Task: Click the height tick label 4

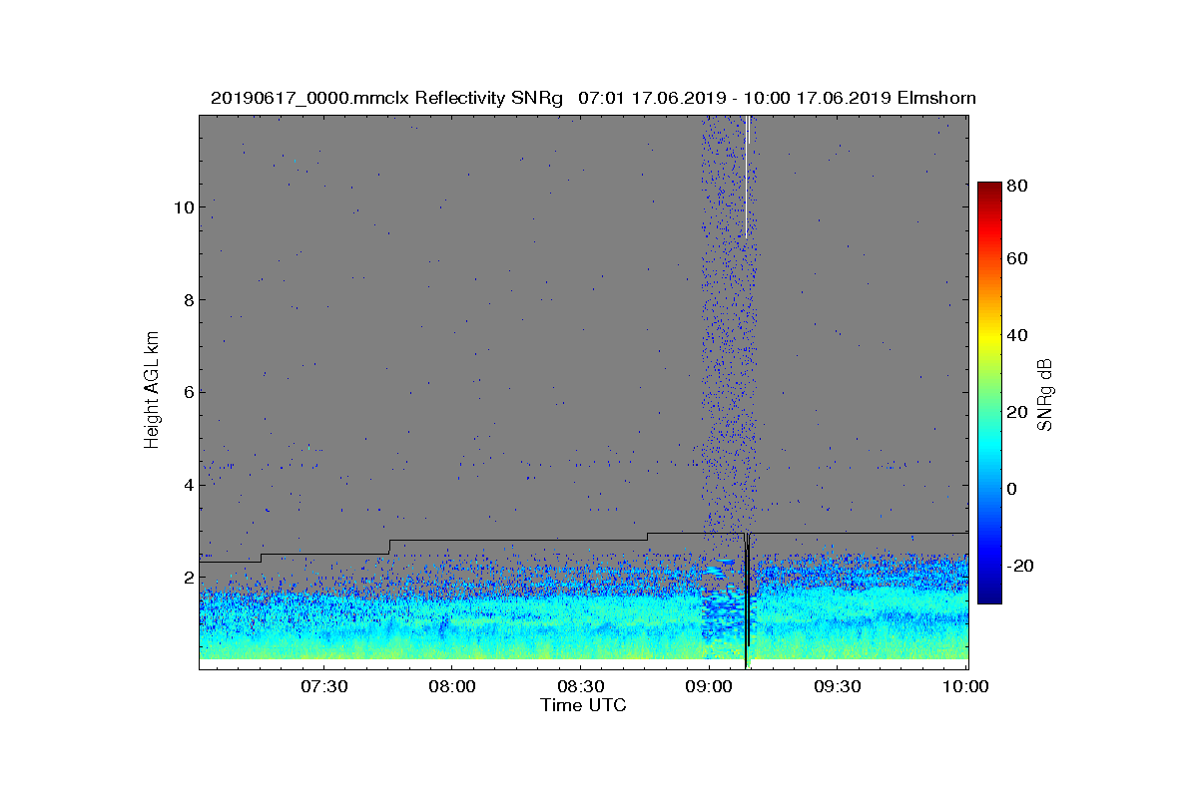Action: click(x=188, y=485)
